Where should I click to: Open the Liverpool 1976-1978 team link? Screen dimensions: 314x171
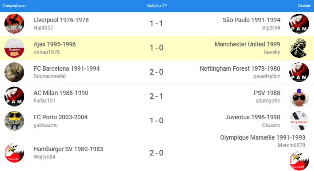61,20
